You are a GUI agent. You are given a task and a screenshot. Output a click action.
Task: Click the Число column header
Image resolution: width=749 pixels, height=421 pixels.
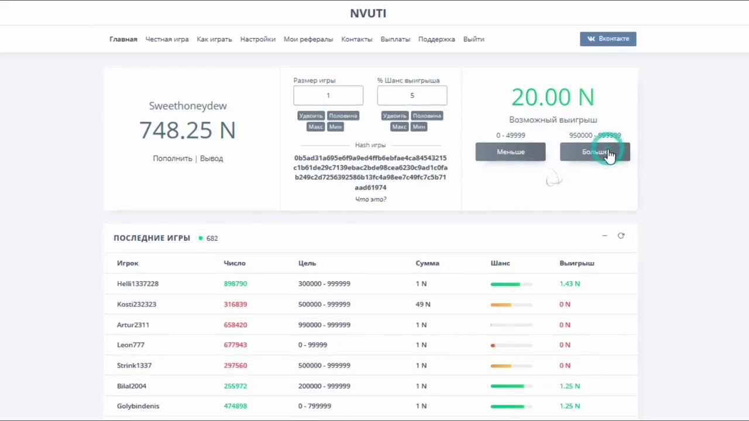(x=235, y=263)
